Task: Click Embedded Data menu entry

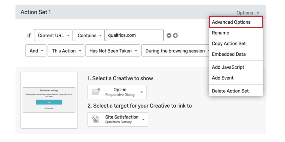Action: click(229, 54)
